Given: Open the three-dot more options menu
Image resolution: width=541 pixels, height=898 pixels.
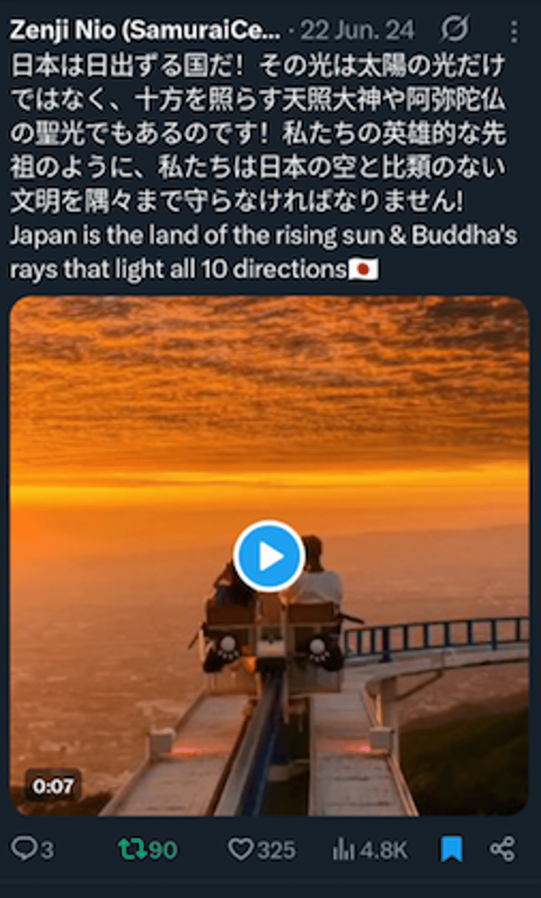Looking at the screenshot, I should click(x=514, y=31).
